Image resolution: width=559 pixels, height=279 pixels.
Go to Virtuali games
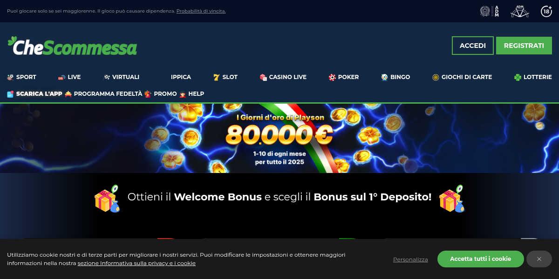click(x=121, y=77)
